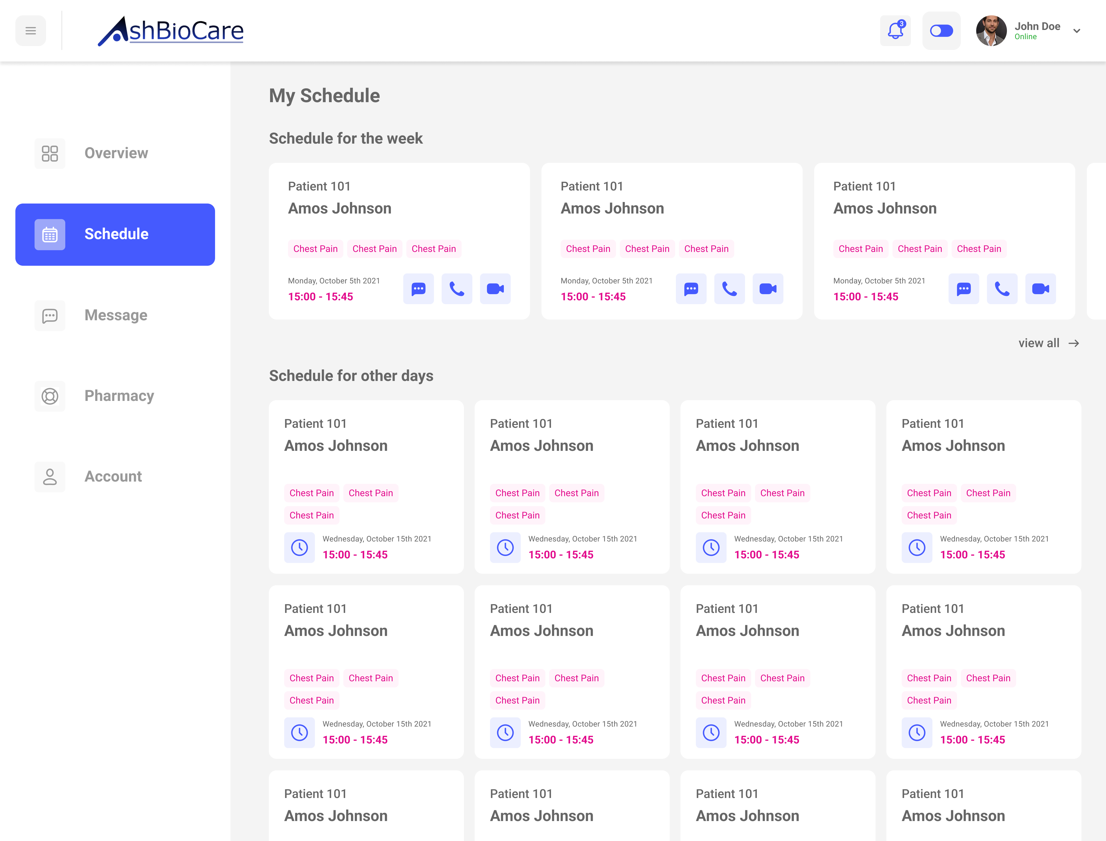Open the hamburger menu in the header

30,31
